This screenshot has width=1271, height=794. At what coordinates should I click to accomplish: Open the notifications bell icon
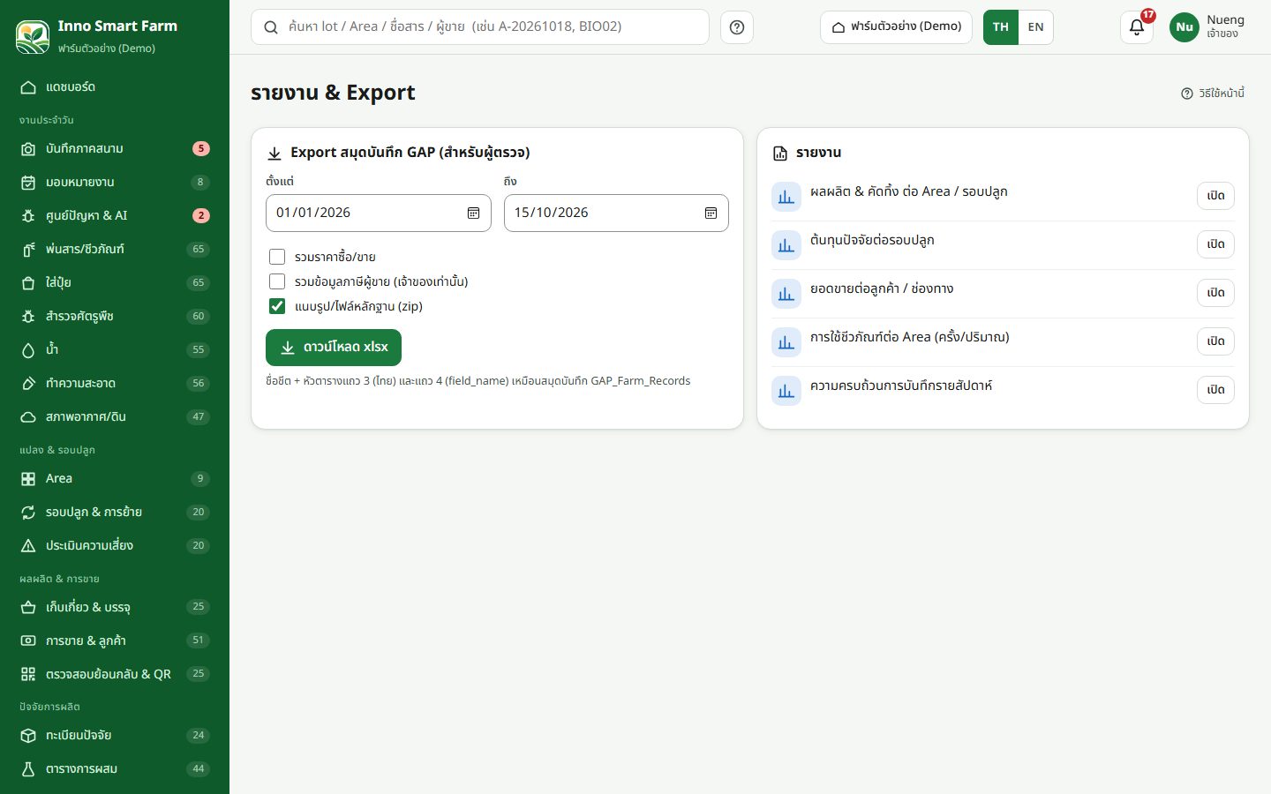point(1137,27)
